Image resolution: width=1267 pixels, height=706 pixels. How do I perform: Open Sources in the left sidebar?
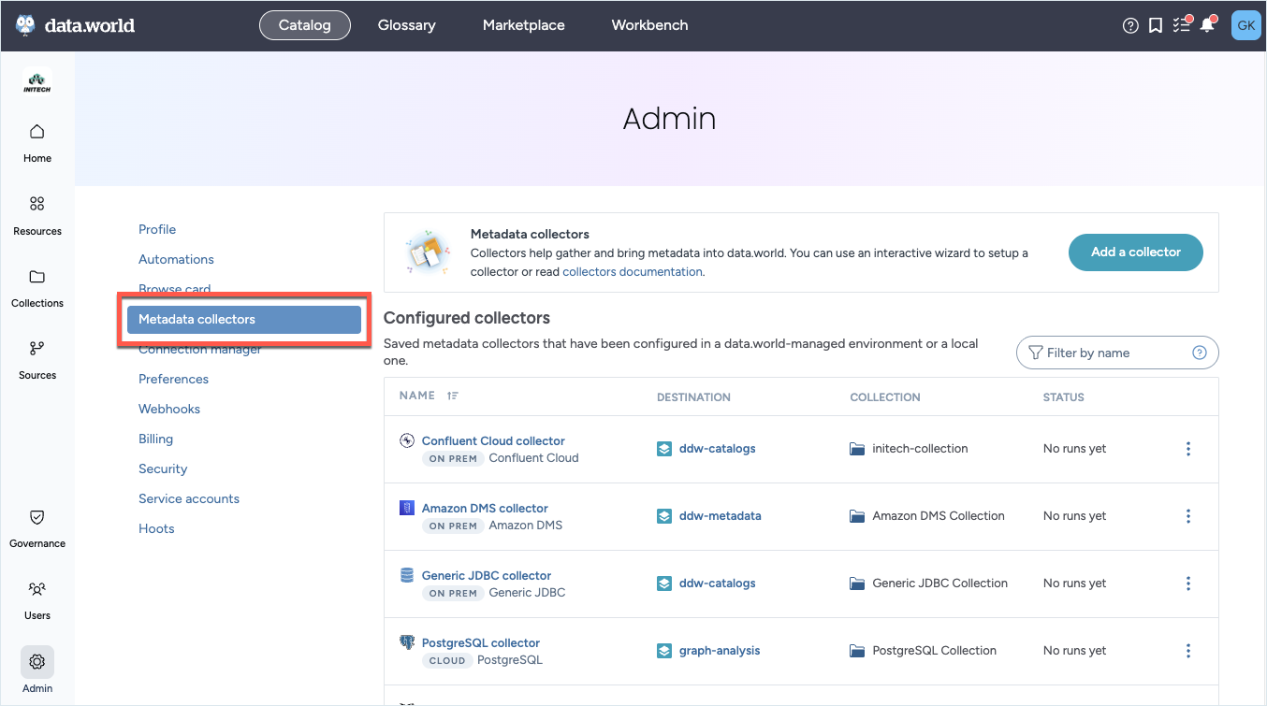click(37, 359)
